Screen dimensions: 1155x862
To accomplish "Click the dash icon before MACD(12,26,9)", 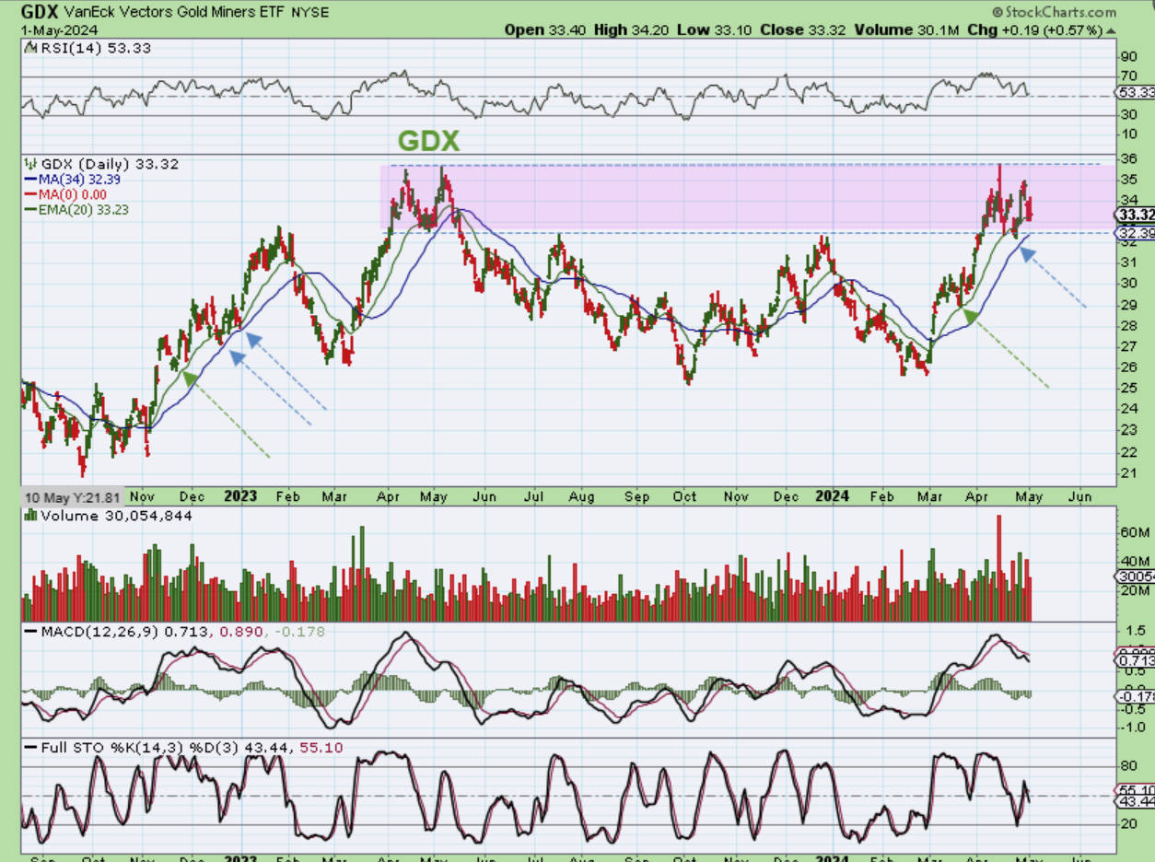I will (29, 633).
